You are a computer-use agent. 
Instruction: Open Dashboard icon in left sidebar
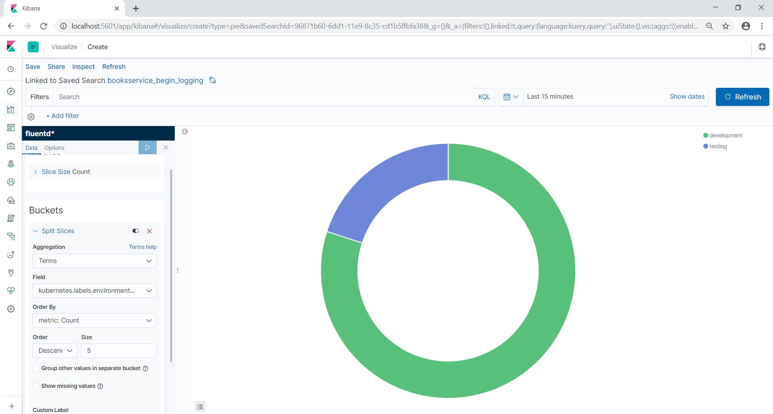click(11, 128)
